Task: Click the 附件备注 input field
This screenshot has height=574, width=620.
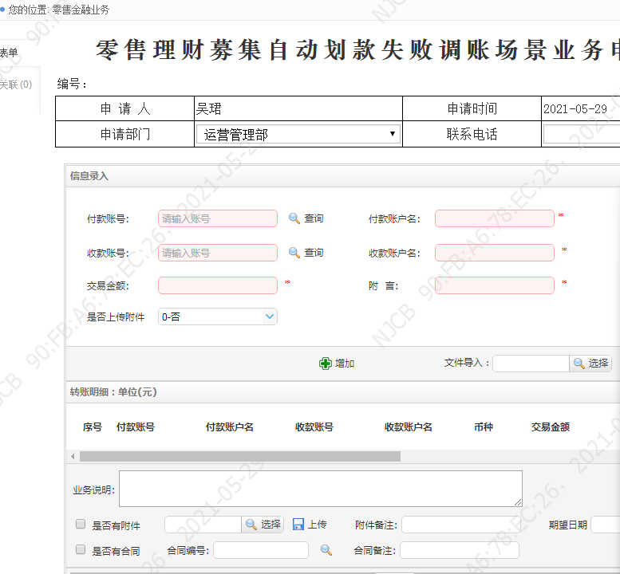Action: (x=461, y=525)
